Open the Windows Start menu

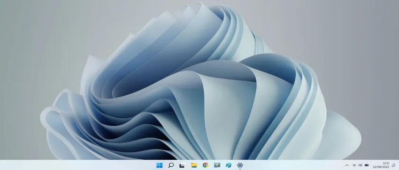[159, 165]
